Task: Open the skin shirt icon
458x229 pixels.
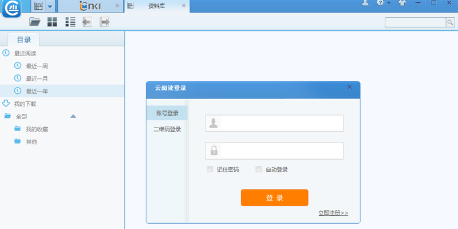Action: tap(402, 3)
